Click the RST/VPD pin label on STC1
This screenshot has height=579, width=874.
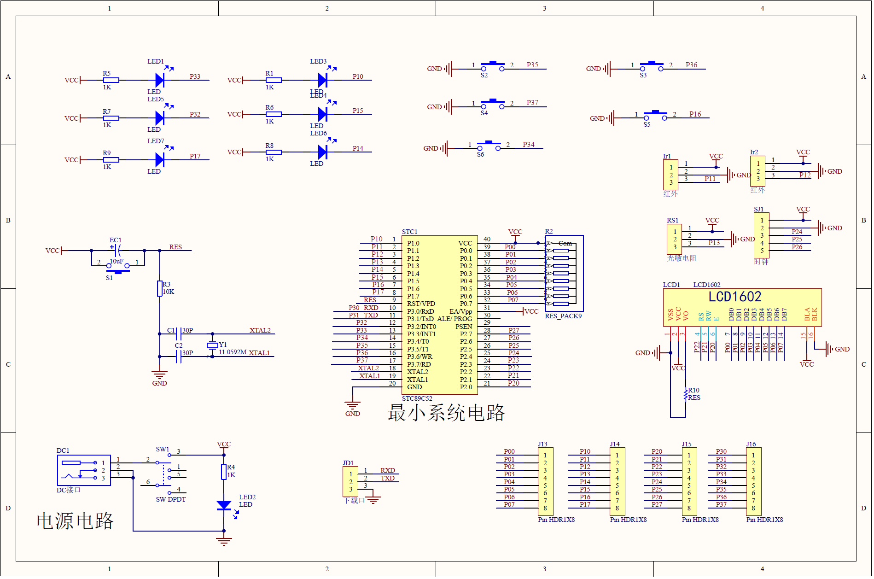click(x=421, y=304)
